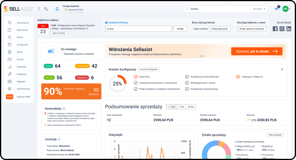Open the notifications bell
The height and width of the screenshot is (160, 296).
pos(57,9)
